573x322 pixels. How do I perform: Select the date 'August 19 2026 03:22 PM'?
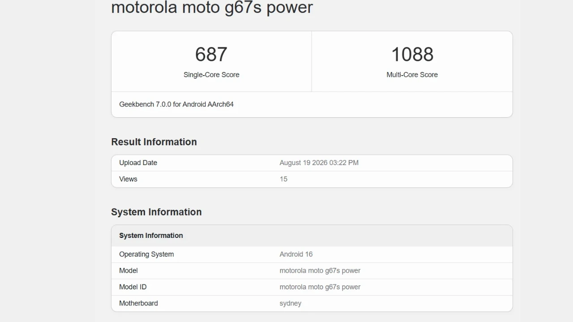319,163
